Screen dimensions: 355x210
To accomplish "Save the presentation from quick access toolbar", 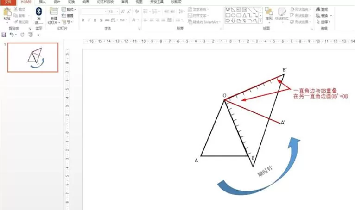I will [4, 35].
